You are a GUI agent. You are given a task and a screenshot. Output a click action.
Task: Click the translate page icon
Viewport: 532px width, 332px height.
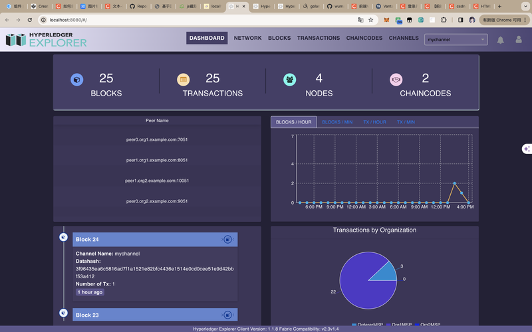click(360, 20)
